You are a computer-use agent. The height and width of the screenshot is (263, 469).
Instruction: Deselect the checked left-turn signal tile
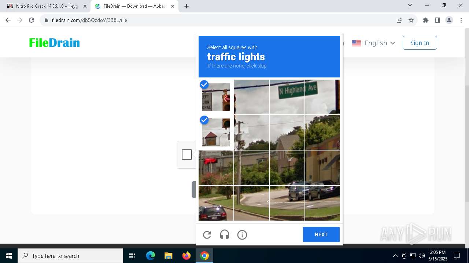(216, 97)
